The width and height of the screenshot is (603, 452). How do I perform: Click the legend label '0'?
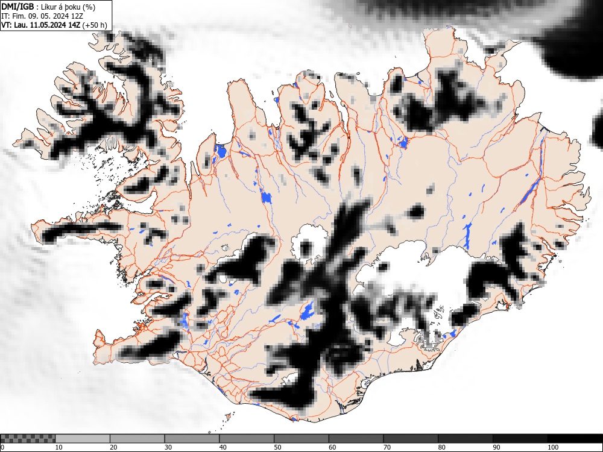[2, 447]
